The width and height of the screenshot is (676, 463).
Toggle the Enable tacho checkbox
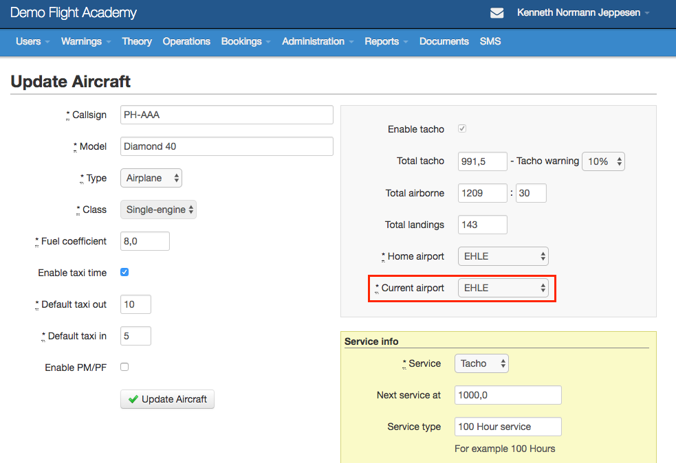tap(461, 128)
